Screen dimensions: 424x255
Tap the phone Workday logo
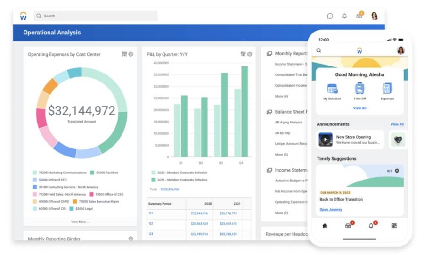(359, 50)
